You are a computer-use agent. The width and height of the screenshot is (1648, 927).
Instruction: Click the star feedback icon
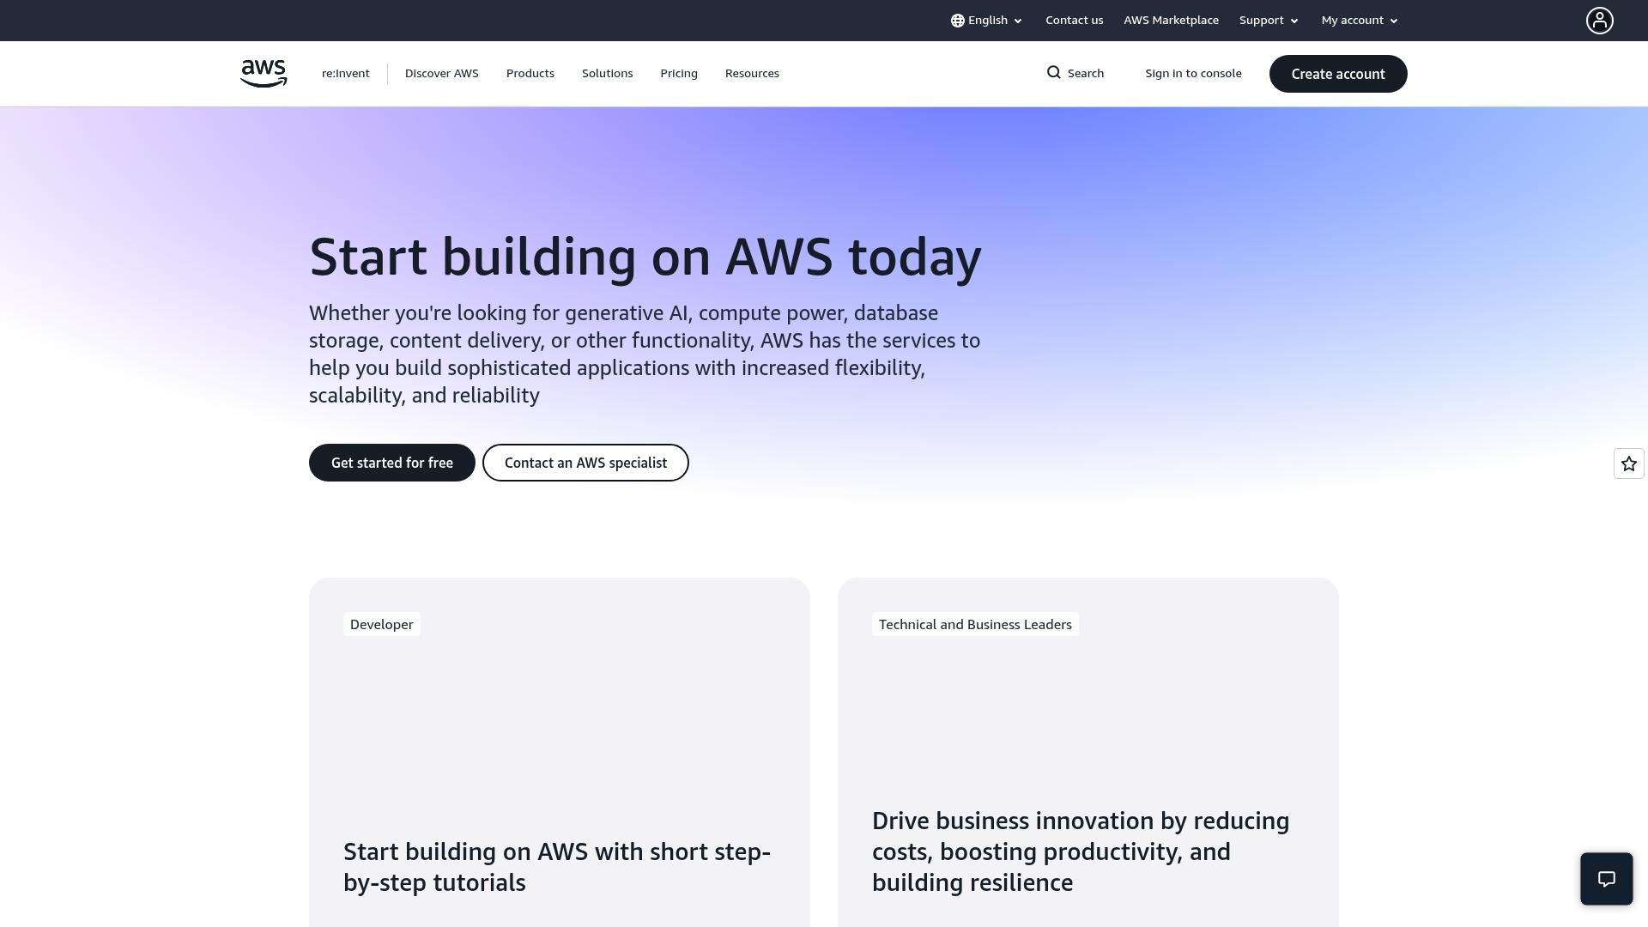1629,463
